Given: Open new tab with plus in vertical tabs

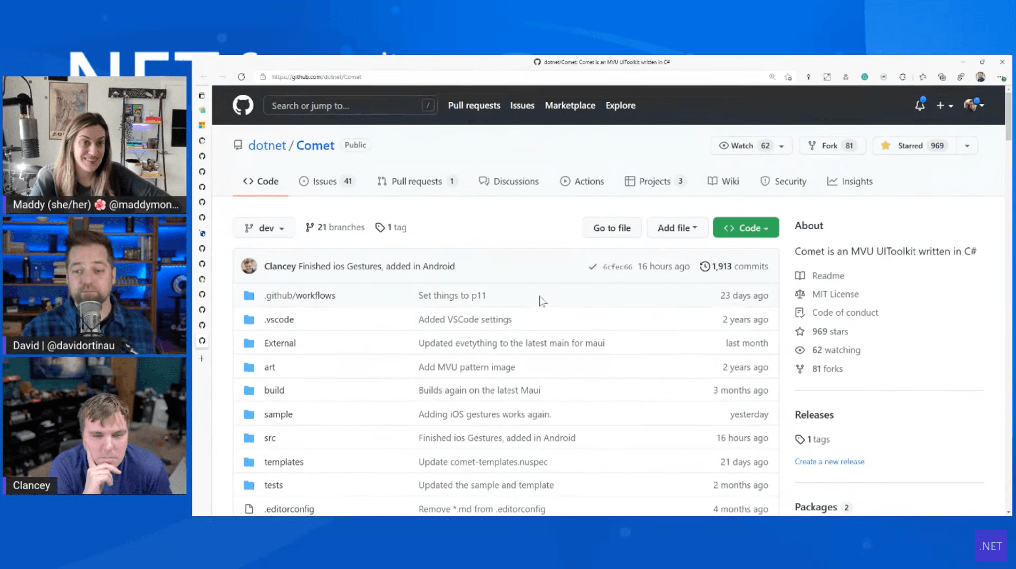Looking at the screenshot, I should pyautogui.click(x=202, y=358).
